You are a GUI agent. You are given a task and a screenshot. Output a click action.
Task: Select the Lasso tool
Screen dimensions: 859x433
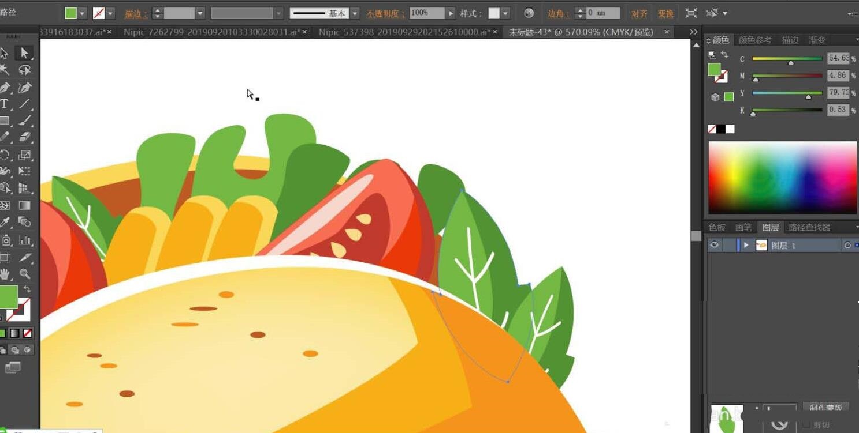[x=24, y=70]
